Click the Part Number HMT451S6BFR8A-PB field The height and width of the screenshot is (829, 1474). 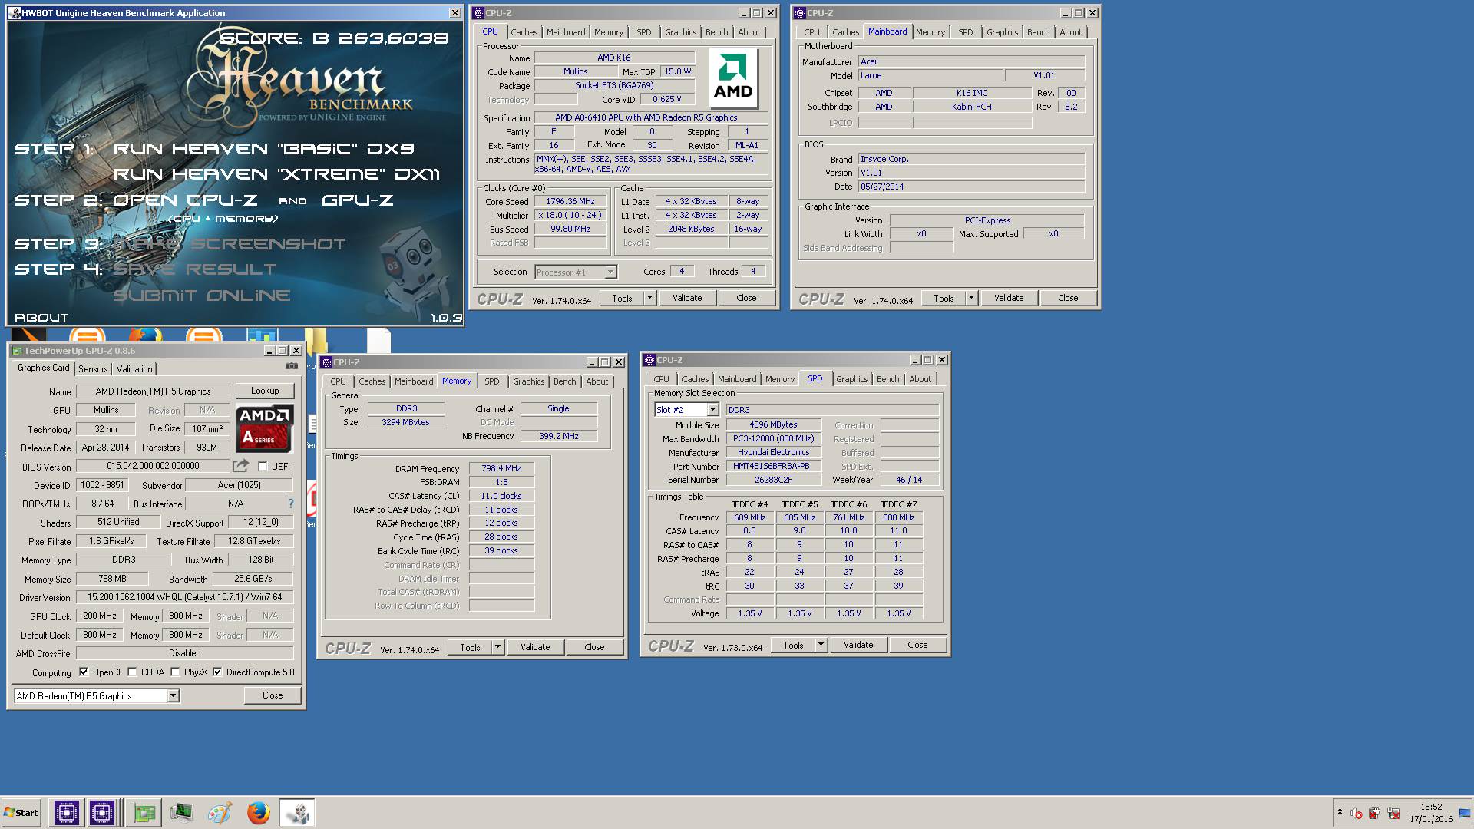pos(773,466)
